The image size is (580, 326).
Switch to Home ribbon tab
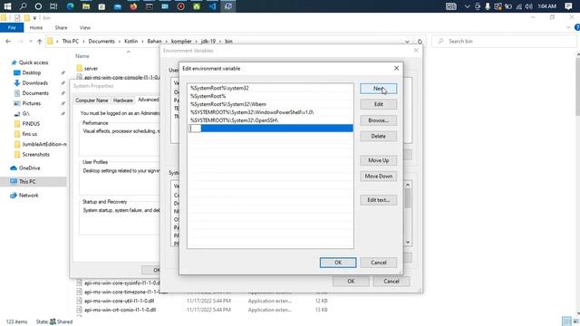click(36, 27)
